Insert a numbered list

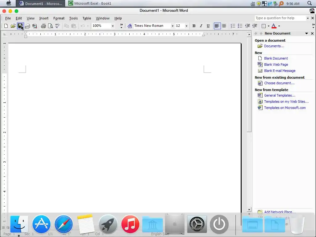pos(233,26)
